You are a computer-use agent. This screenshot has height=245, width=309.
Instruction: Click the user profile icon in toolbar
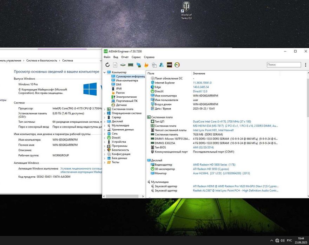point(162,65)
